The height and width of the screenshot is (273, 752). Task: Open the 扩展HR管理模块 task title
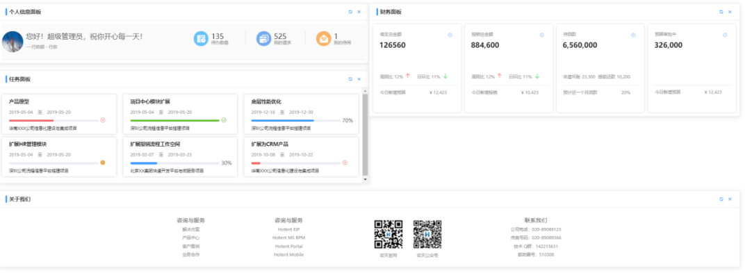tap(28, 144)
